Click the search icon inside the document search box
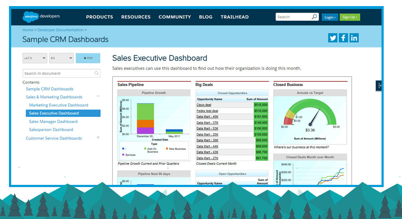The image size is (402, 219). [97, 73]
